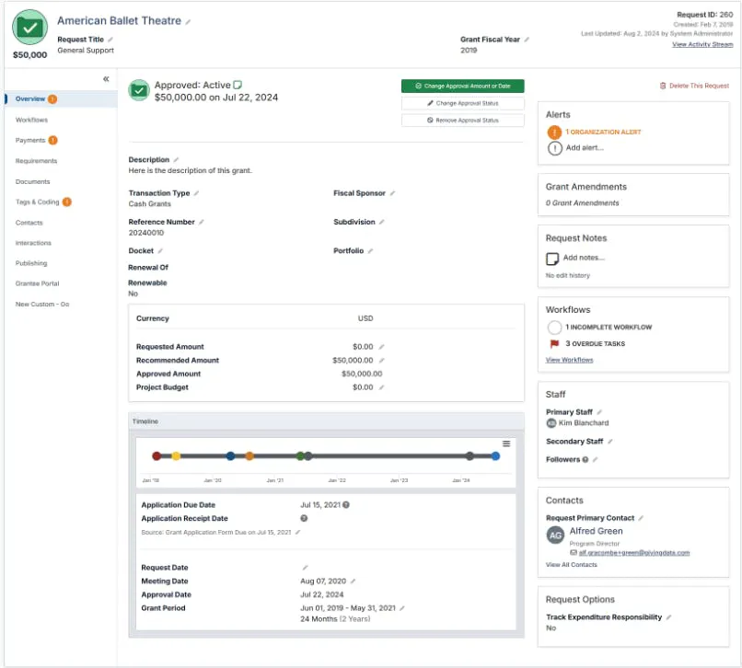Image resolution: width=742 pixels, height=668 pixels.
Task: Open the note icon next to Approved: Active
Action: coord(238,85)
